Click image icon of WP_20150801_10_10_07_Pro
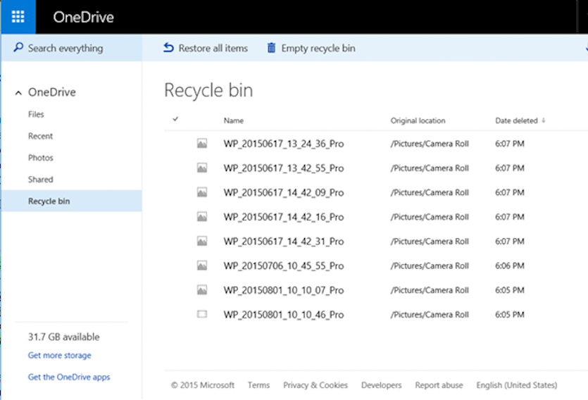 pos(201,289)
